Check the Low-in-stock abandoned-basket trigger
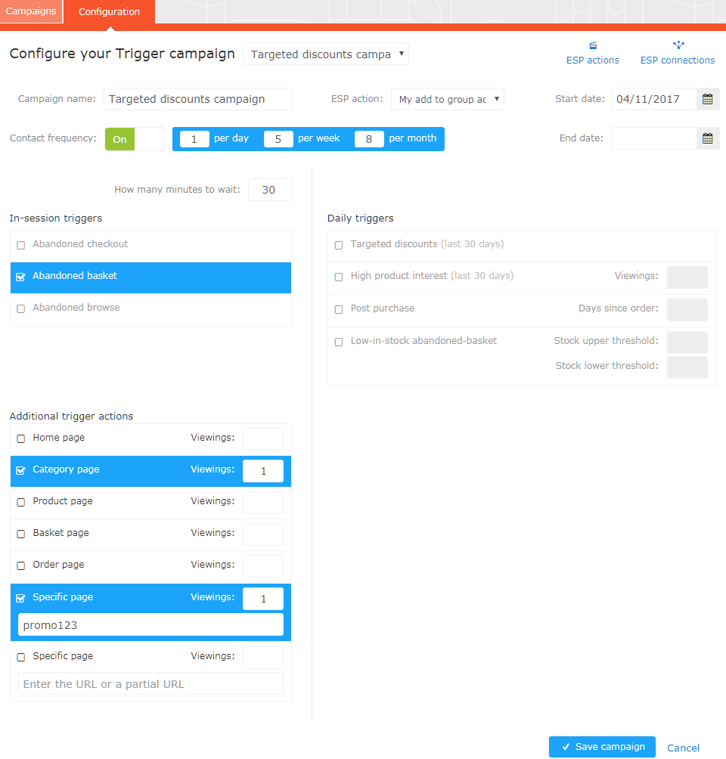Screen dimensions: 726x759 [338, 342]
